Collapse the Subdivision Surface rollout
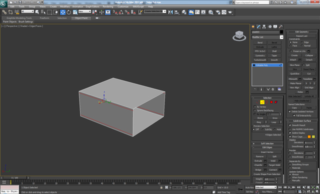The image size is (320, 194). click(x=302, y=121)
